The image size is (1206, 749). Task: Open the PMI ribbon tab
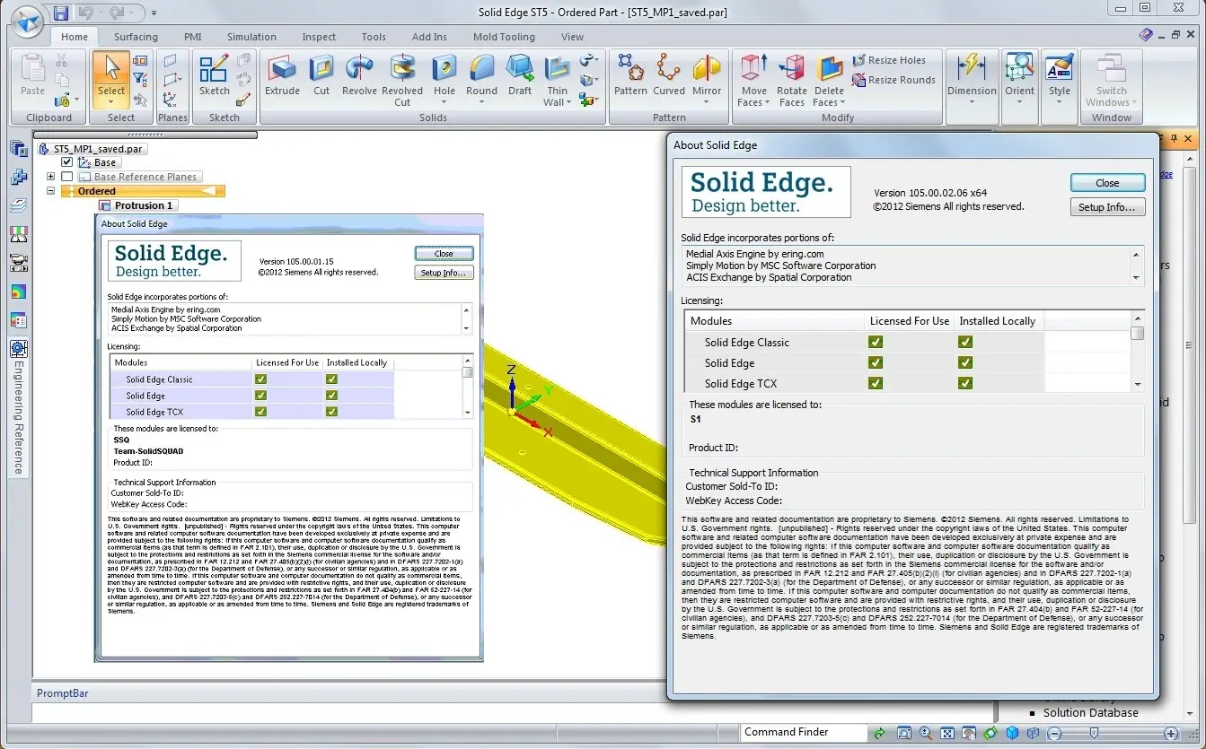point(193,37)
